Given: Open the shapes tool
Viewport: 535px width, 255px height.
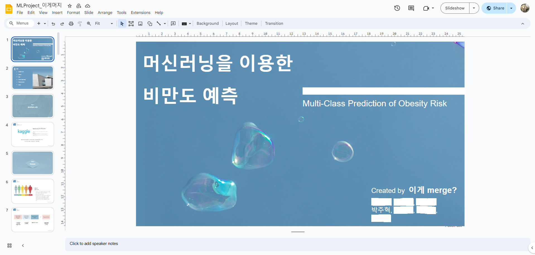Looking at the screenshot, I should click(x=150, y=23).
